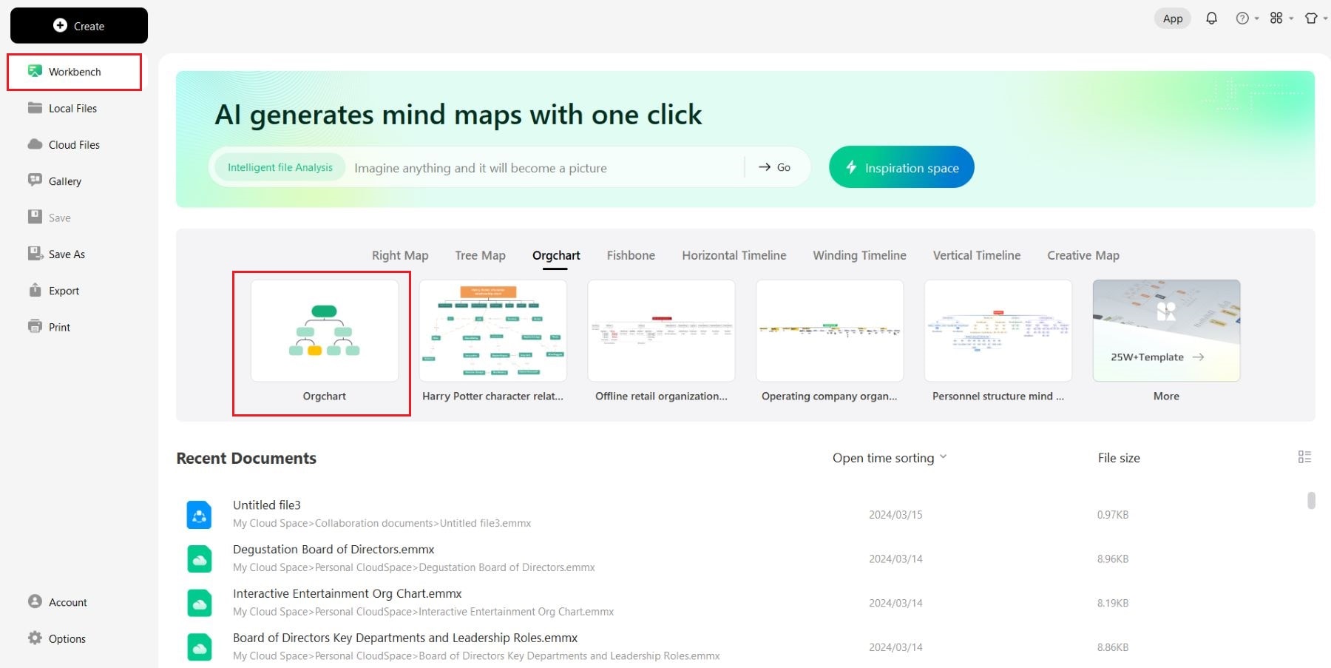Open the skin shirt icon menu

pos(1315,18)
